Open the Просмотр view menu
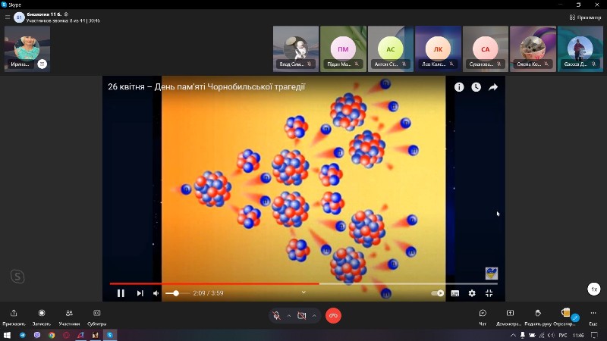The height and width of the screenshot is (341, 607). (x=585, y=17)
